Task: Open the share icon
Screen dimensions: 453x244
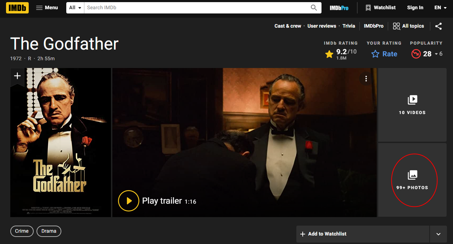Action: 438,26
